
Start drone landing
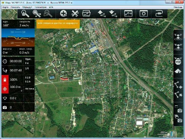(178, 47)
